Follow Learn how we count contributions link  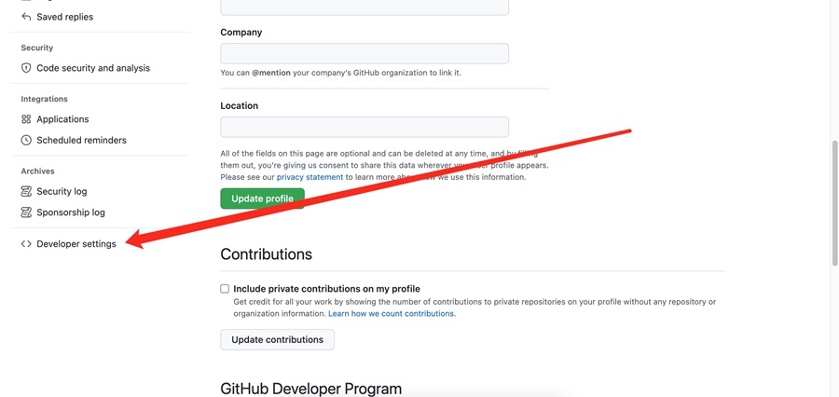392,314
